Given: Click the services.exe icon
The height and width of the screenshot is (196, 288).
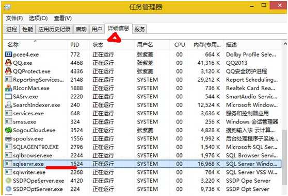Looking at the screenshot, I should [x=8, y=113].
